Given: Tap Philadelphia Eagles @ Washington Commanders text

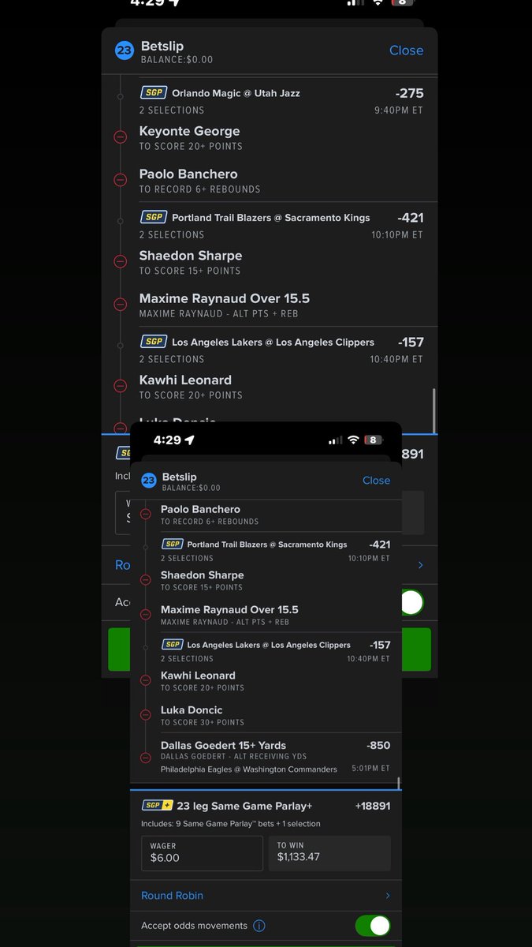Looking at the screenshot, I should pyautogui.click(x=248, y=769).
